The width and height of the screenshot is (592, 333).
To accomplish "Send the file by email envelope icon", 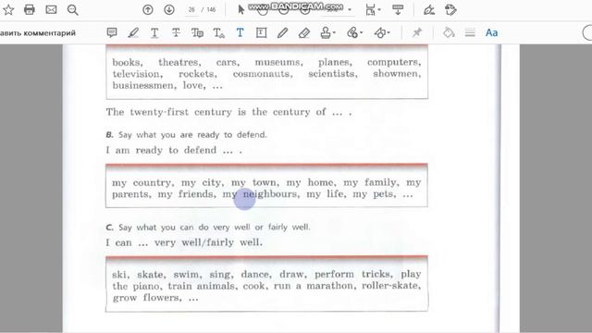I will 51,10.
